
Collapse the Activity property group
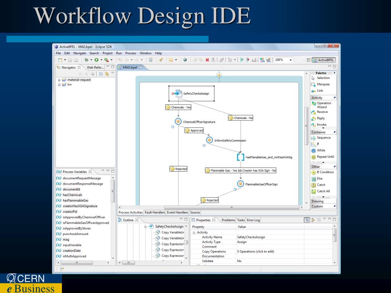pos(194,232)
